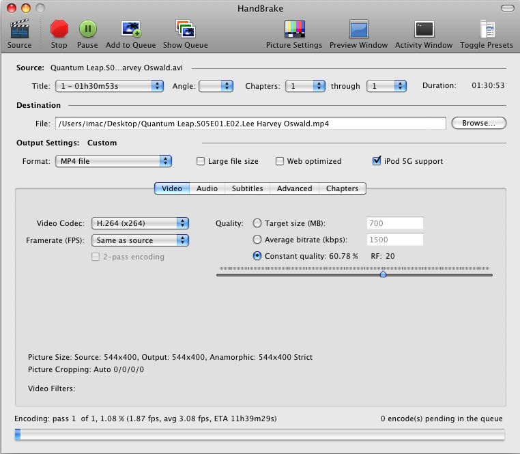Open the Activity Window terminal icon
520x454 pixels.
pyautogui.click(x=424, y=29)
